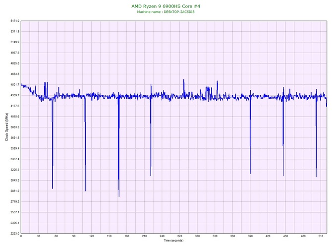Click the 'Time (seconds)' axis label
Viewport: 332px width, 249px height.
pyautogui.click(x=173, y=241)
